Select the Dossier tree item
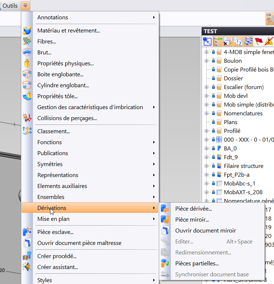 click(x=233, y=78)
